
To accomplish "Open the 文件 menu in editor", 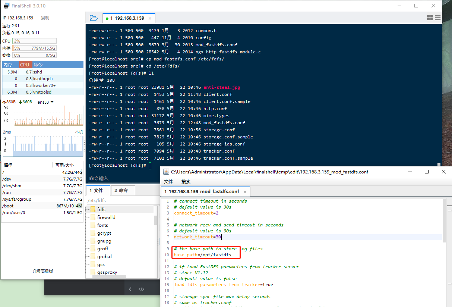I will (x=169, y=182).
